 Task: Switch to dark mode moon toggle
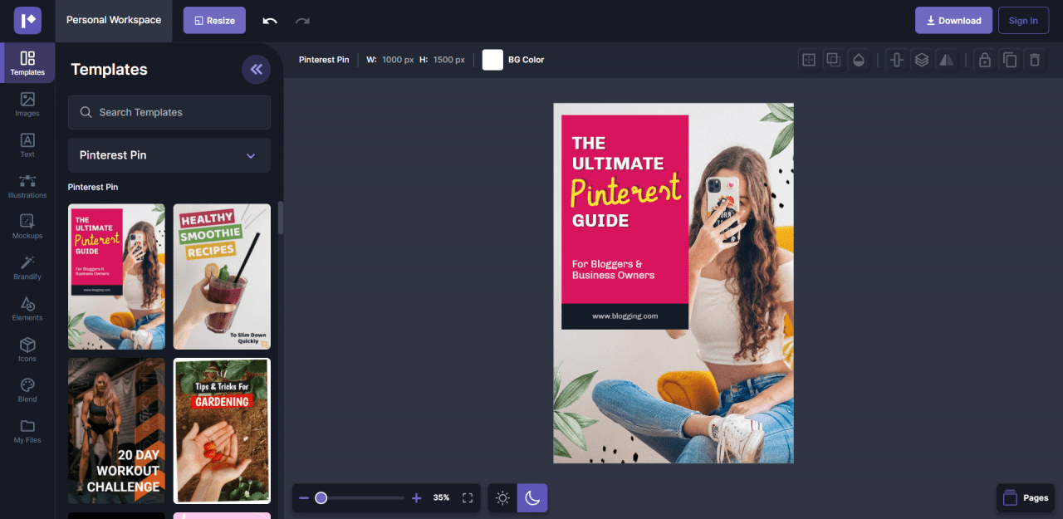[532, 498]
